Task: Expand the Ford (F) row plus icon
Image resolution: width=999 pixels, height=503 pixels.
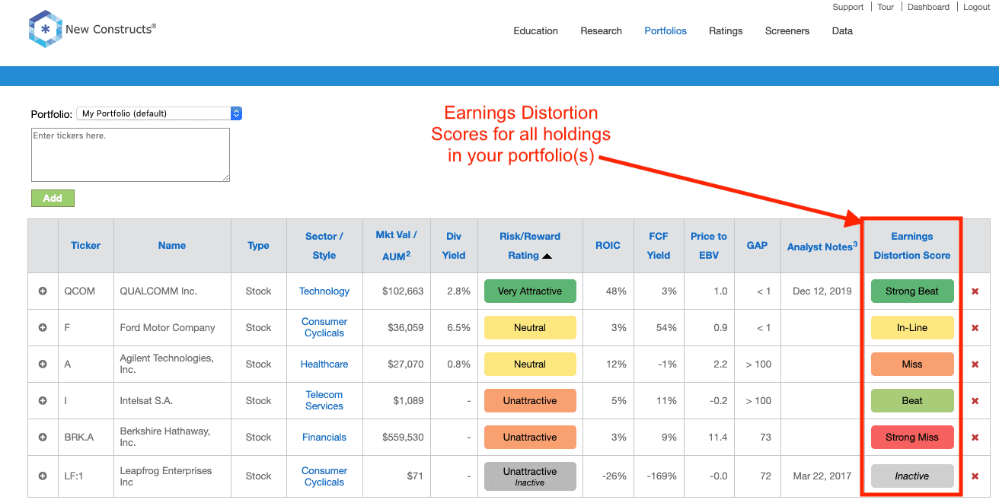Action: point(43,328)
